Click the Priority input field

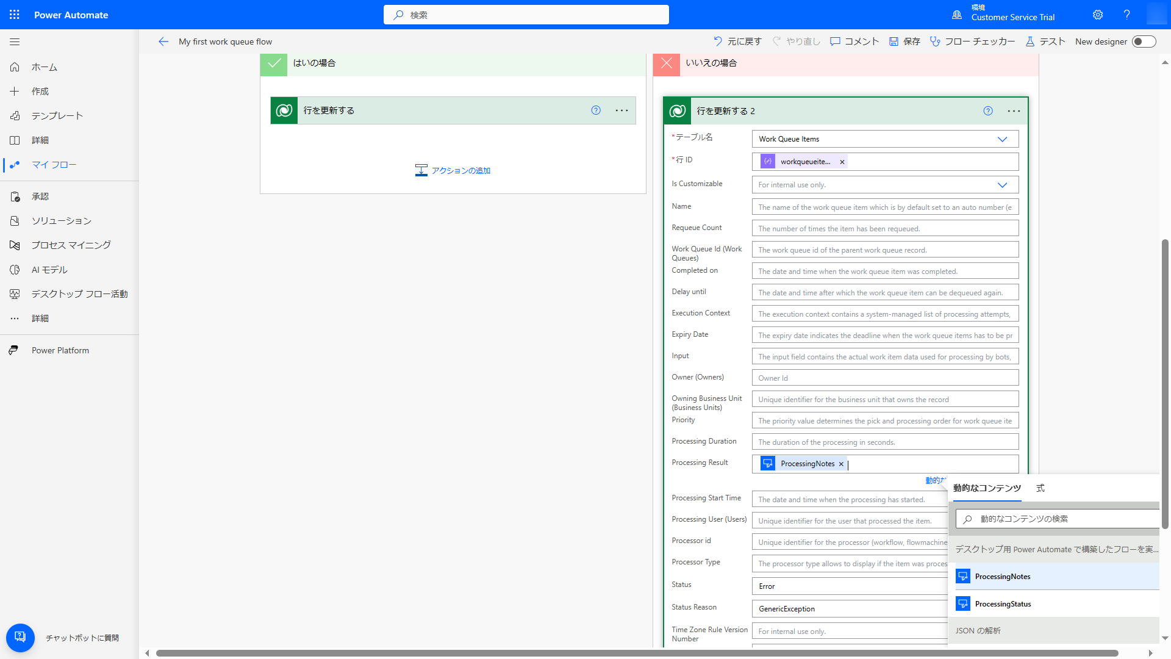885,421
